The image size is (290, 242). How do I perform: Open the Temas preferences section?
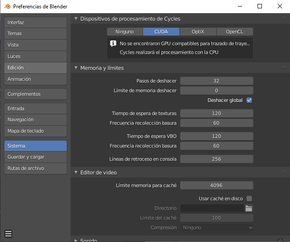[36, 33]
